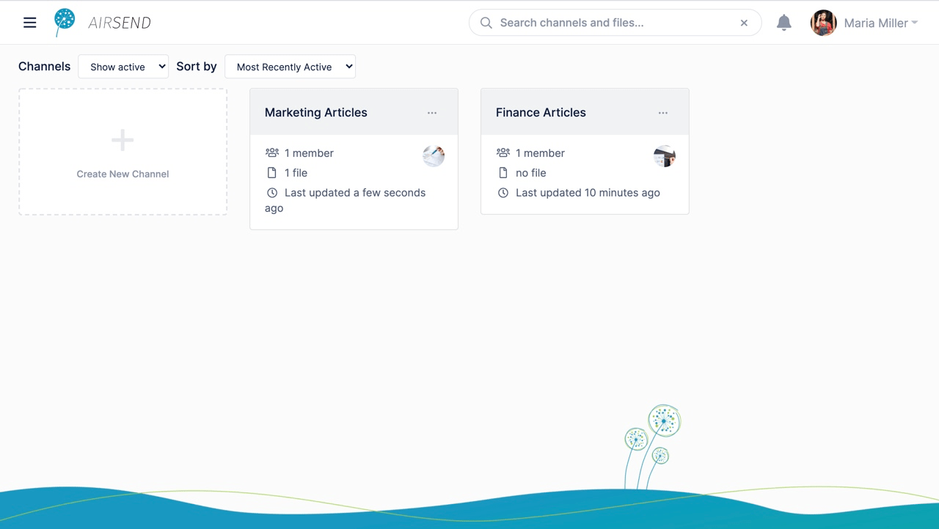Screen dimensions: 939x529
Task: Open the notifications bell
Action: click(784, 23)
